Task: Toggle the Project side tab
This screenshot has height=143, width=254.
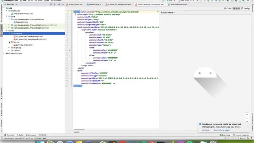Action: [2, 31]
